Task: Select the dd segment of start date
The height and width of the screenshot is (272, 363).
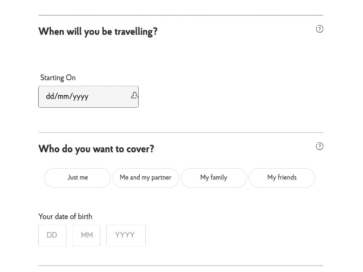Action: click(50, 96)
